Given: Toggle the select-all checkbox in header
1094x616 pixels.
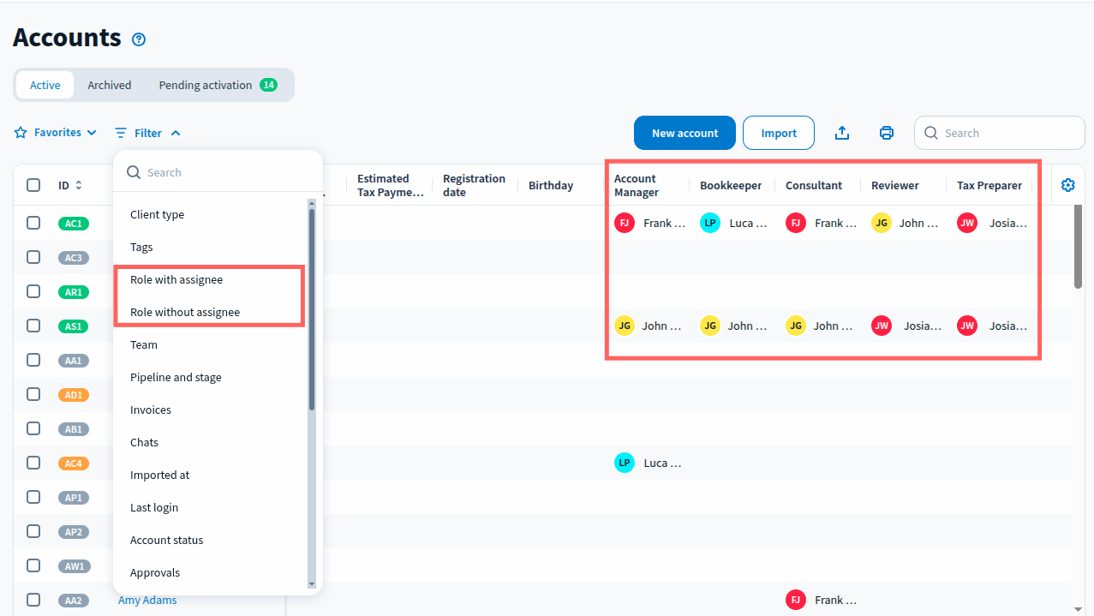Looking at the screenshot, I should [33, 185].
